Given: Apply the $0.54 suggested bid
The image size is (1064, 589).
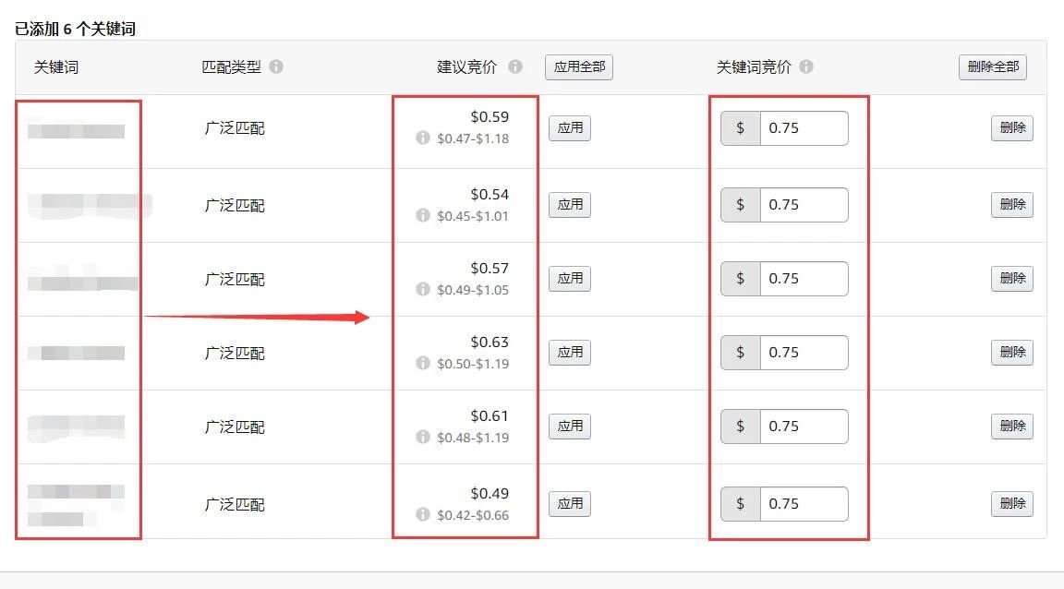Looking at the screenshot, I should coord(570,205).
